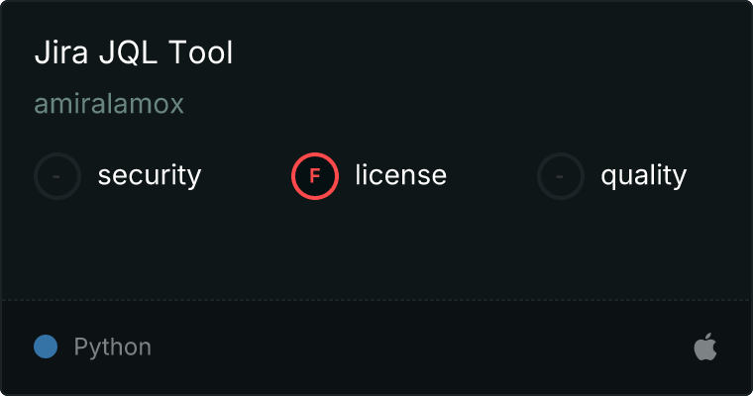Click the letter F in the license badge
The image size is (753, 396).
click(x=315, y=176)
